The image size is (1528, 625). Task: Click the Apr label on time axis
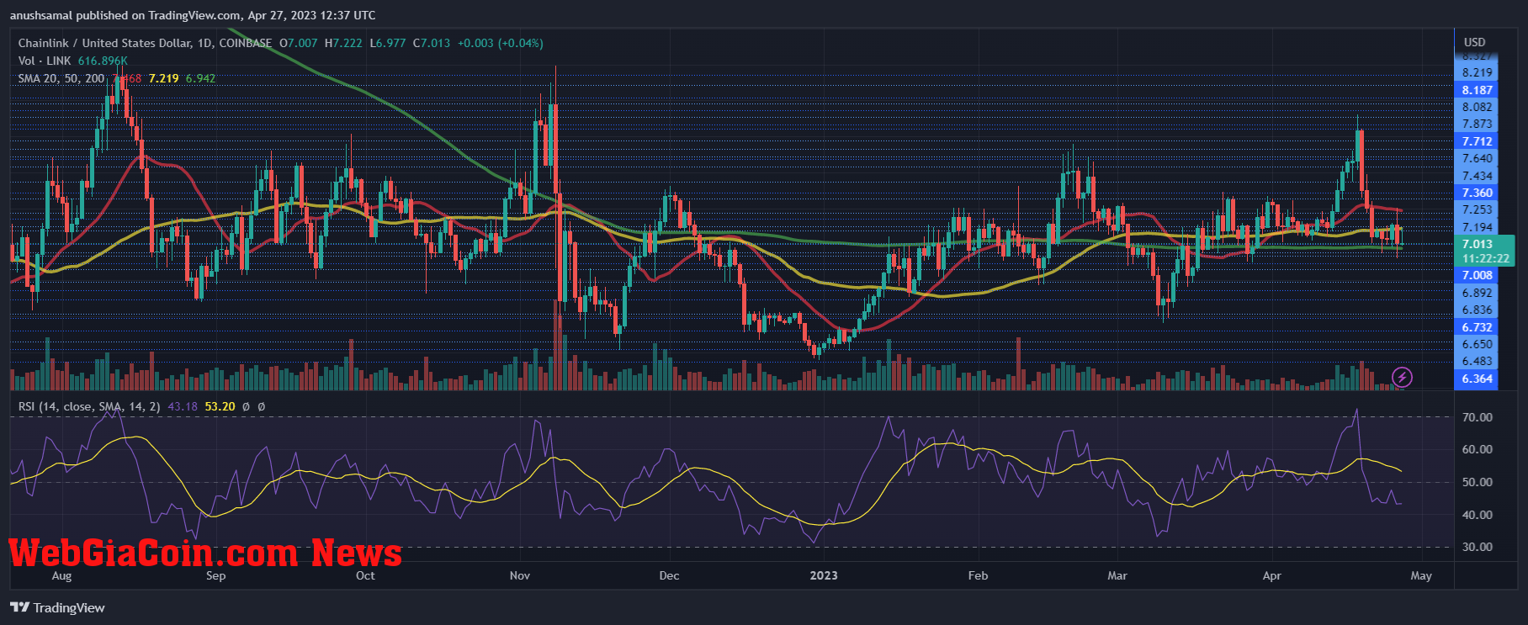pos(1272,576)
